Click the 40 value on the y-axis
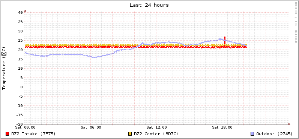The image size is (299, 139). click(x=20, y=13)
